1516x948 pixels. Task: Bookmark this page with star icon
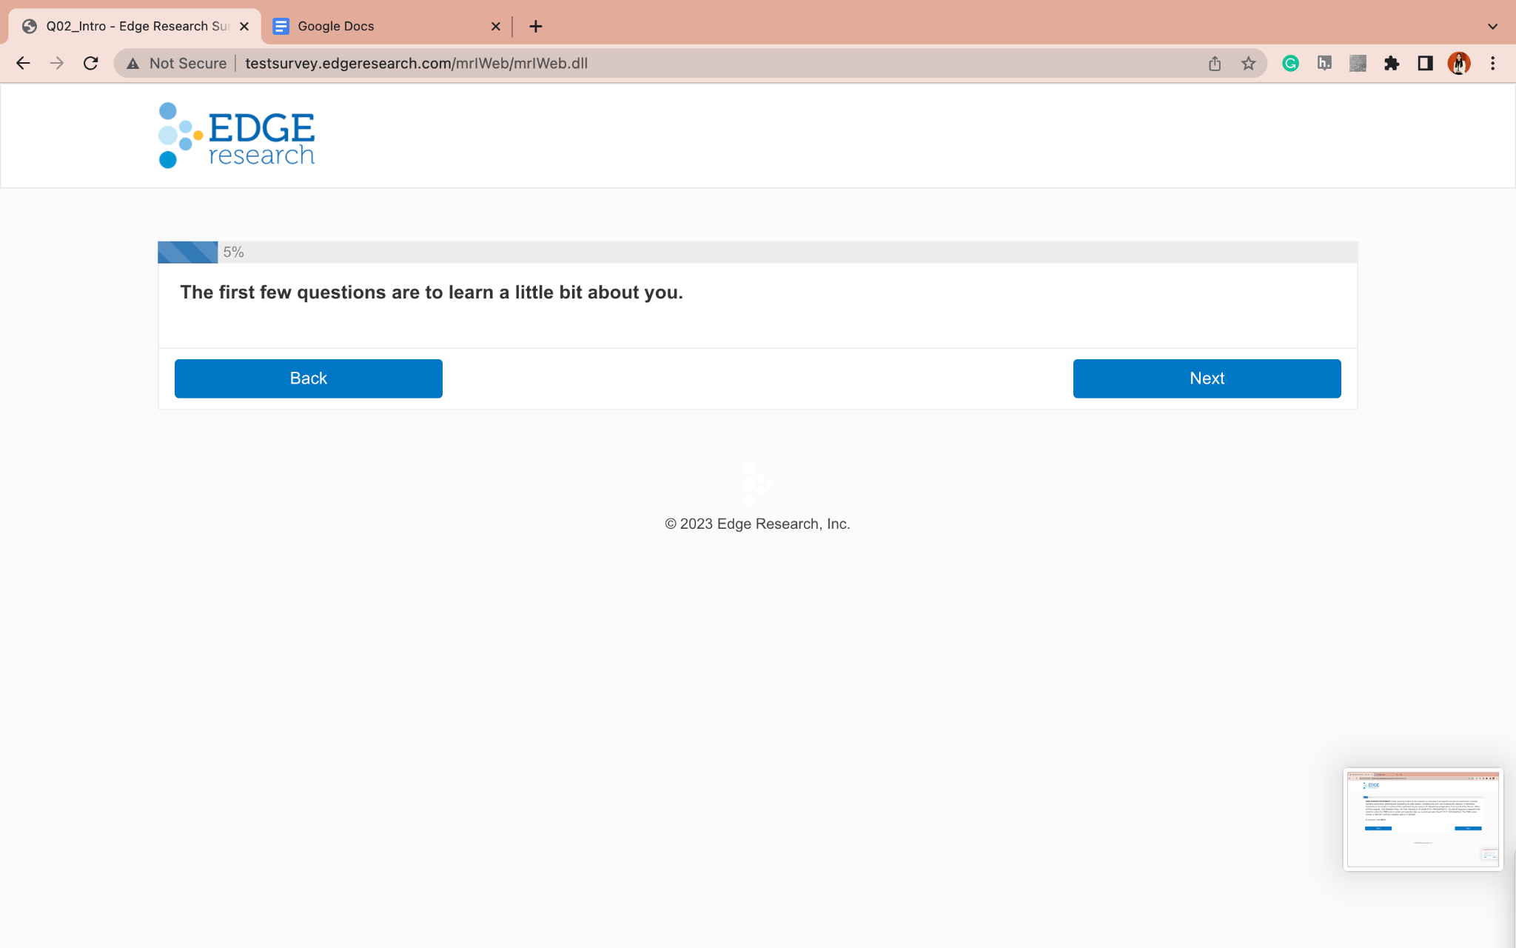click(1249, 64)
